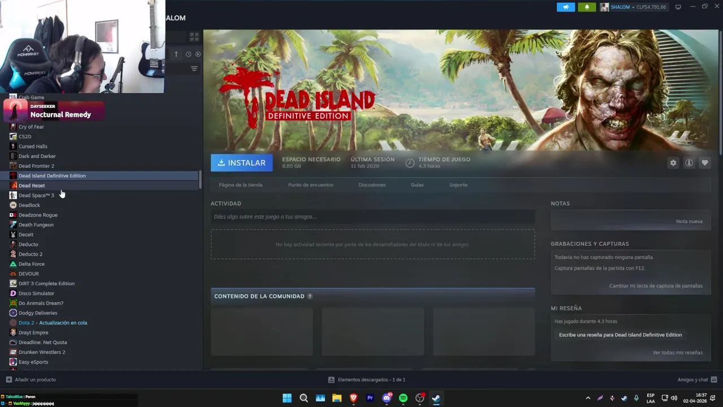Open Spotify from taskbar

click(403, 398)
